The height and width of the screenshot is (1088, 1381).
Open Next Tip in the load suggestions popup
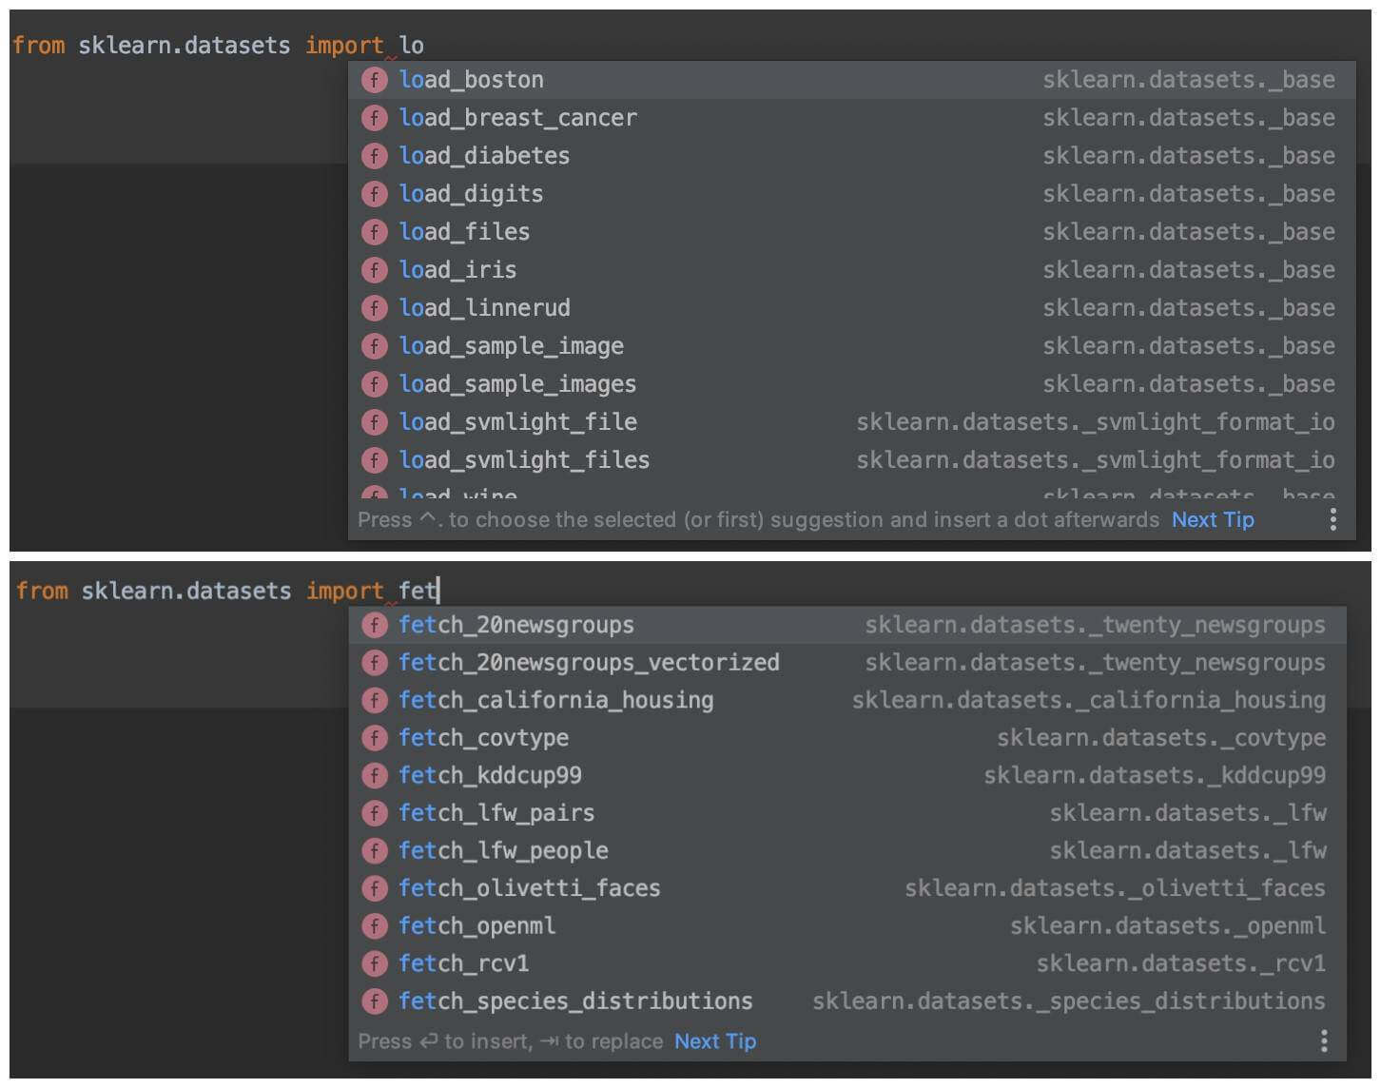(x=1213, y=519)
